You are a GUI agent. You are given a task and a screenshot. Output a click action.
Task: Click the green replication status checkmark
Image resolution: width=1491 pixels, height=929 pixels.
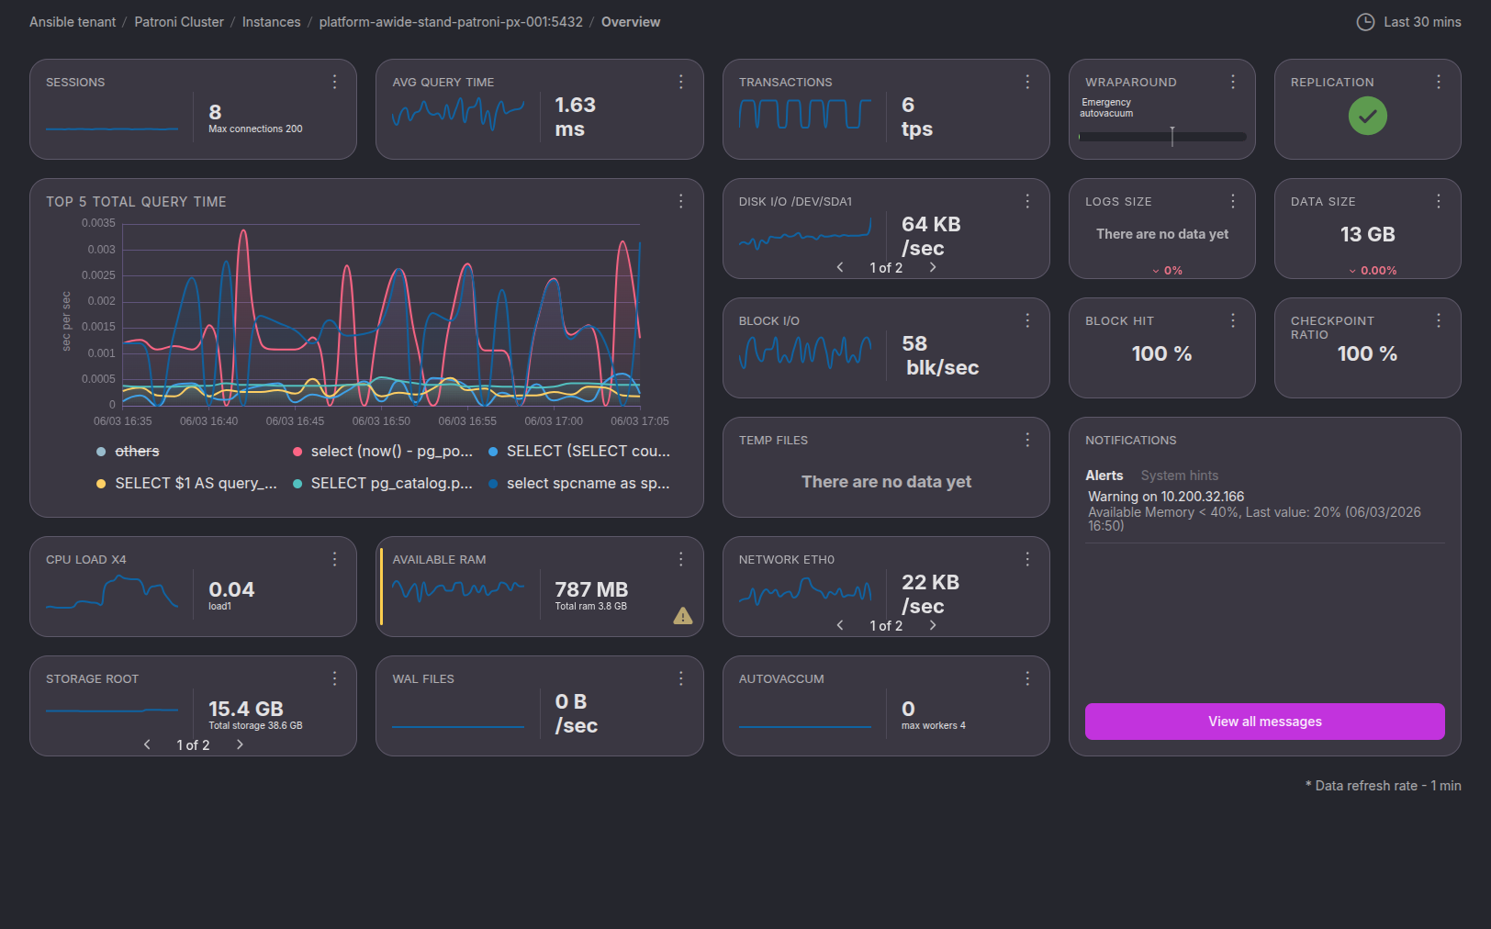(1368, 116)
